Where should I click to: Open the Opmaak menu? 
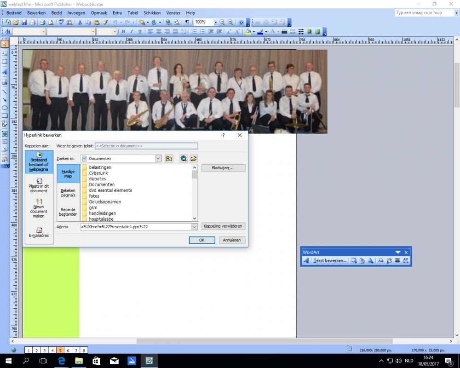[99, 13]
